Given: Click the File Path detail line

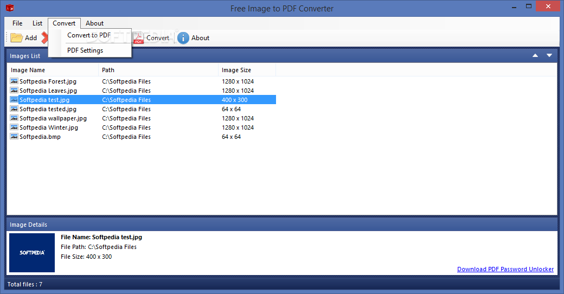Looking at the screenshot, I should [x=99, y=247].
